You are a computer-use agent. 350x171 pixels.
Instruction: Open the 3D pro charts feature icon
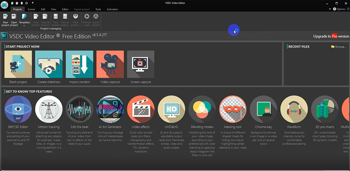(x=325, y=109)
